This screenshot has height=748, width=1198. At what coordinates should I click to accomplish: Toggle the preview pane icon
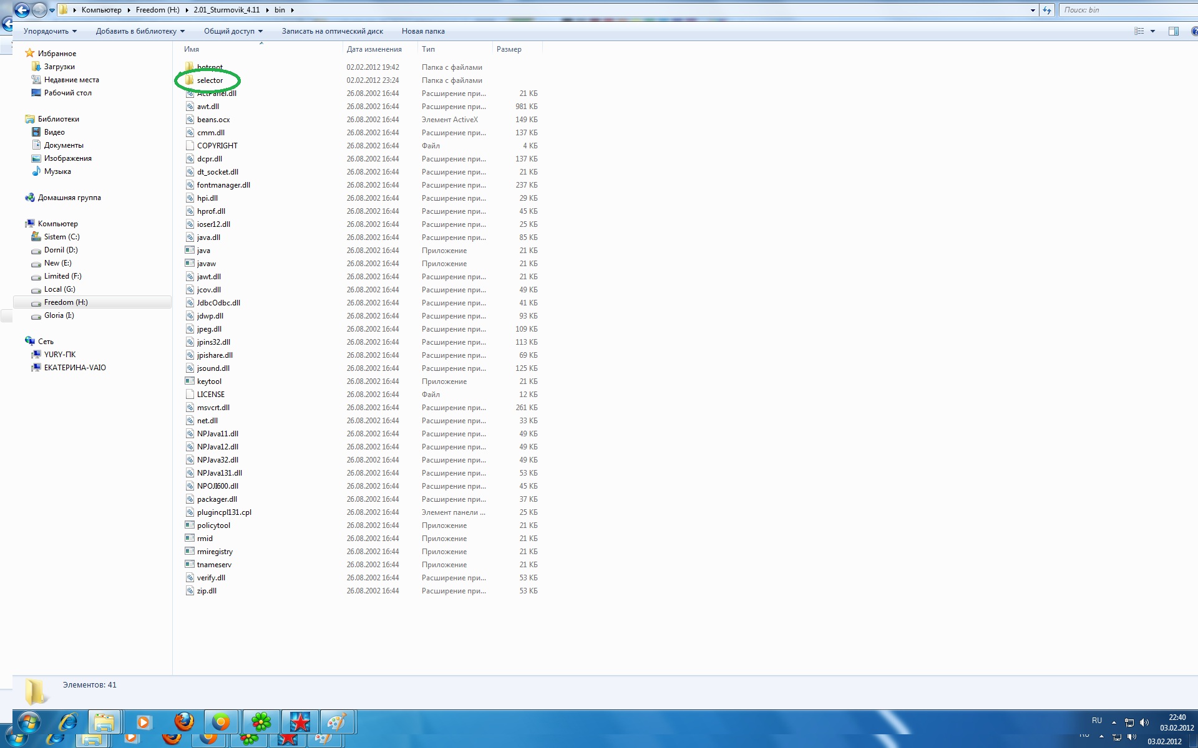click(1173, 31)
